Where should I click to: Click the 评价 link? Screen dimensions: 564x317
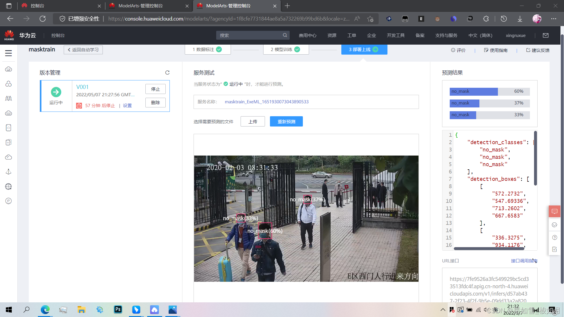pos(458,50)
